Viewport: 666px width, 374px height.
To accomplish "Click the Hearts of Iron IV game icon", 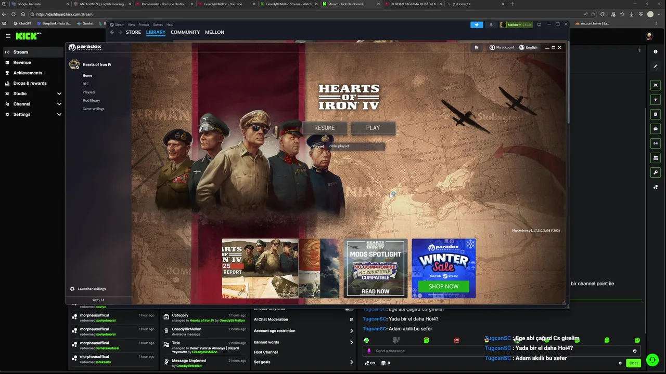I will 74,64.
